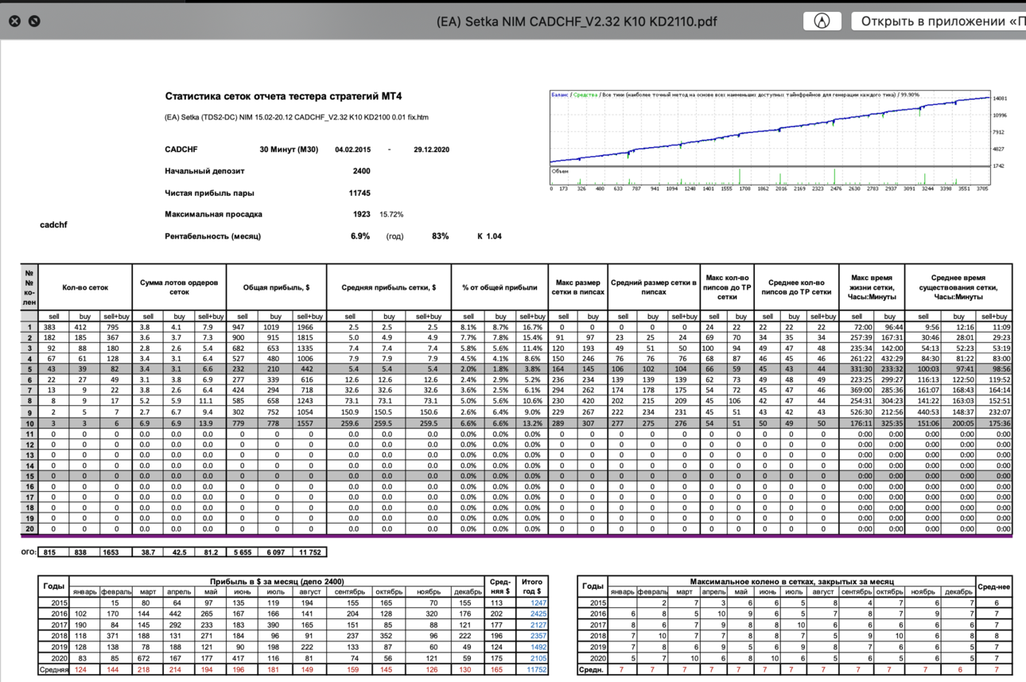Screen dimensions: 1026x682
Task: Click the "Рентабельность (месяц)" label
Action: [212, 236]
